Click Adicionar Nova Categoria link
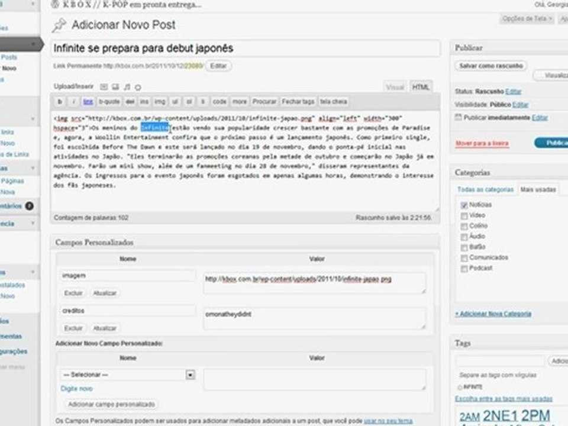Viewport: 568px width, 426px height. click(493, 314)
